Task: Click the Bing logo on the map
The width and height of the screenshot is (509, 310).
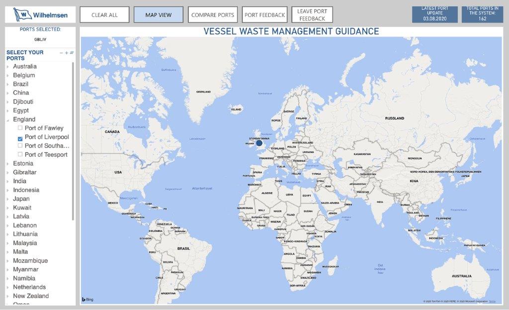Action: [87, 300]
